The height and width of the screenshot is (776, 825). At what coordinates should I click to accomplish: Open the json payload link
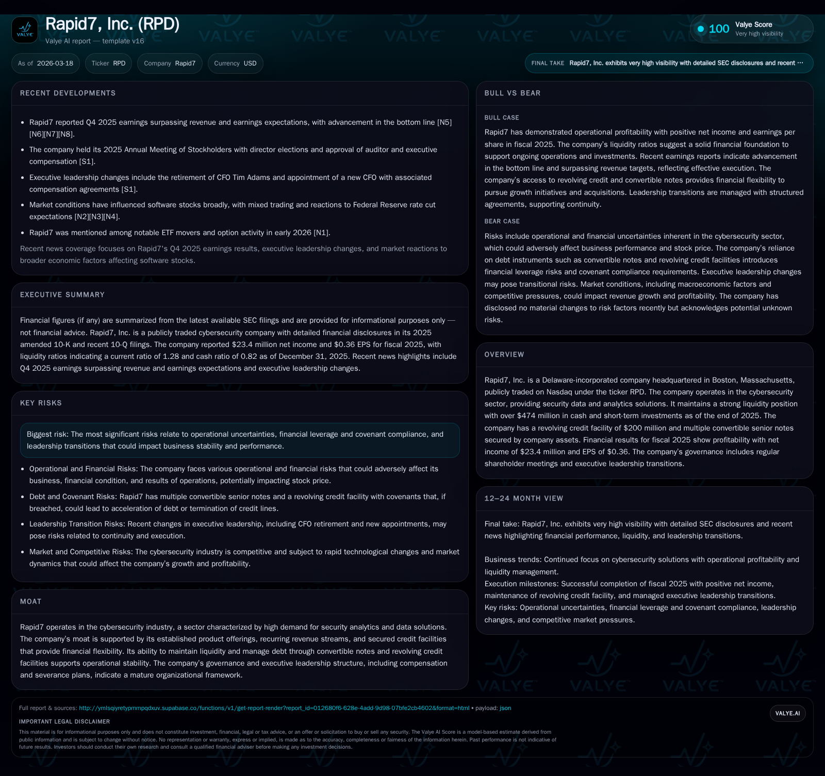505,708
